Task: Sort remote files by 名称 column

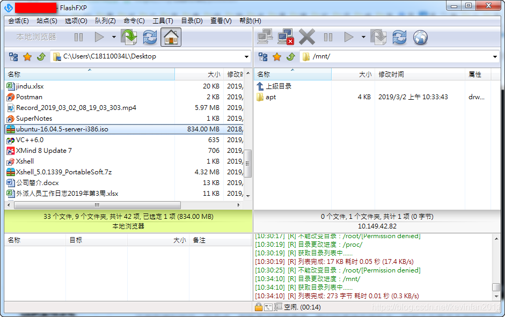Action: 292,75
